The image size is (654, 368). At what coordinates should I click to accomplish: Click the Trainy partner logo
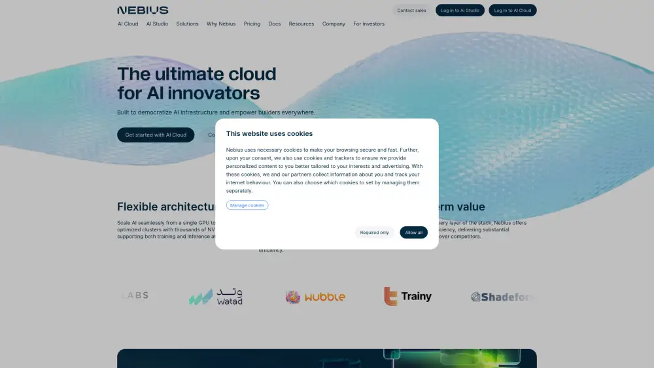407,296
